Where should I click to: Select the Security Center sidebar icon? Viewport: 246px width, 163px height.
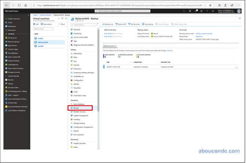(6, 87)
